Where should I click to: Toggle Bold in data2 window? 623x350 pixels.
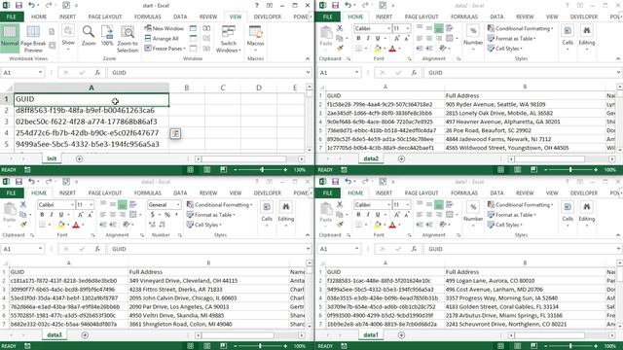[359, 39]
